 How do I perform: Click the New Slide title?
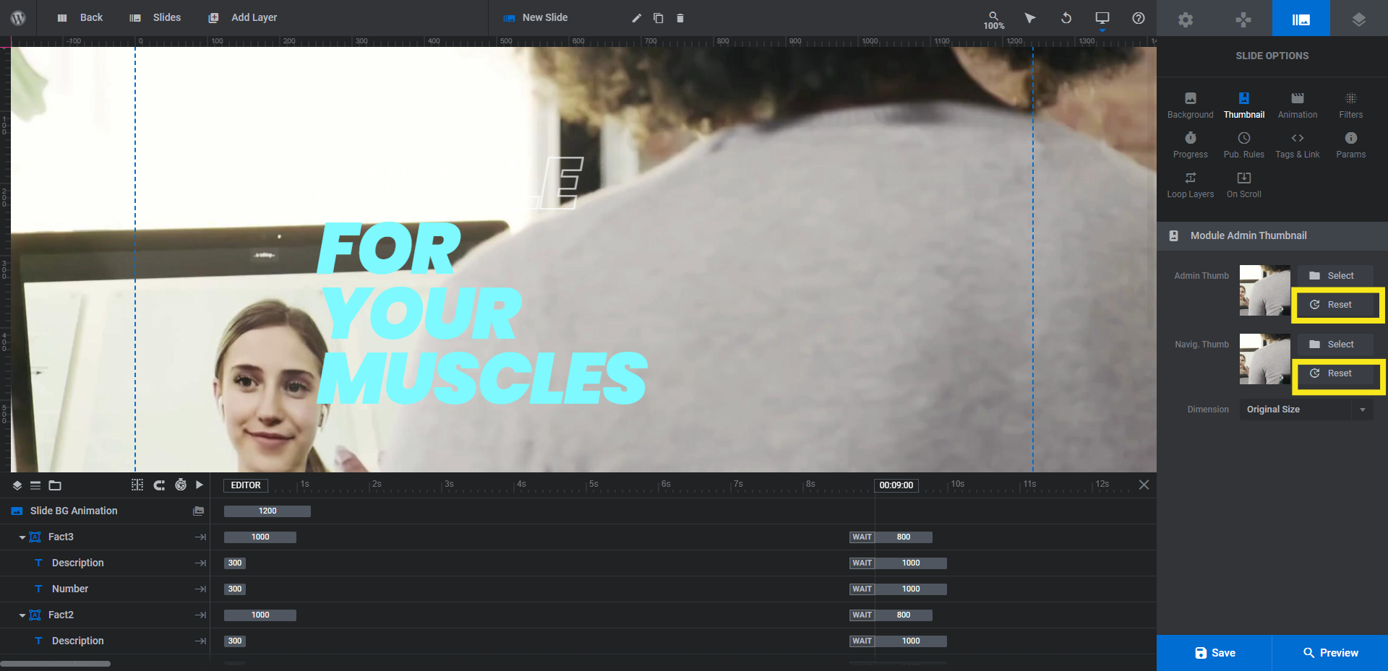(x=545, y=17)
